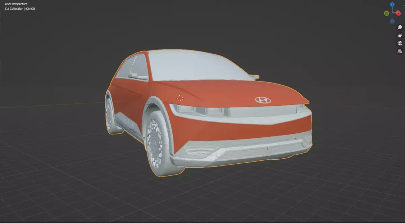Image resolution: width=405 pixels, height=223 pixels.
Task: Click the dim blue negative-Z gizmo circle
Action: click(392, 21)
